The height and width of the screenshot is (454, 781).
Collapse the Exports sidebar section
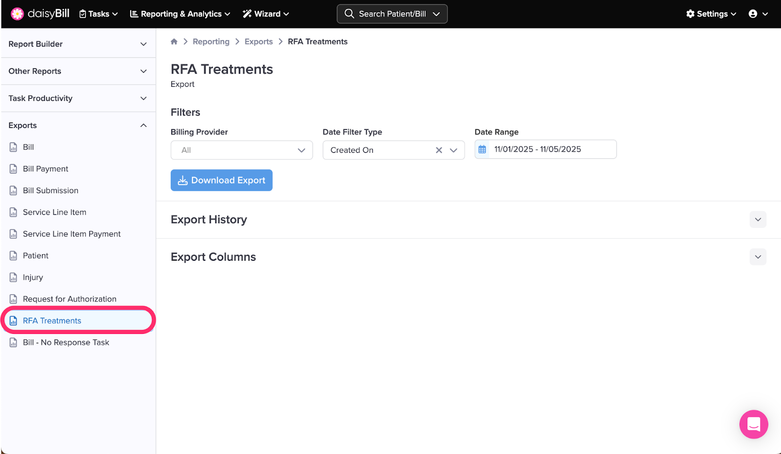click(x=144, y=125)
